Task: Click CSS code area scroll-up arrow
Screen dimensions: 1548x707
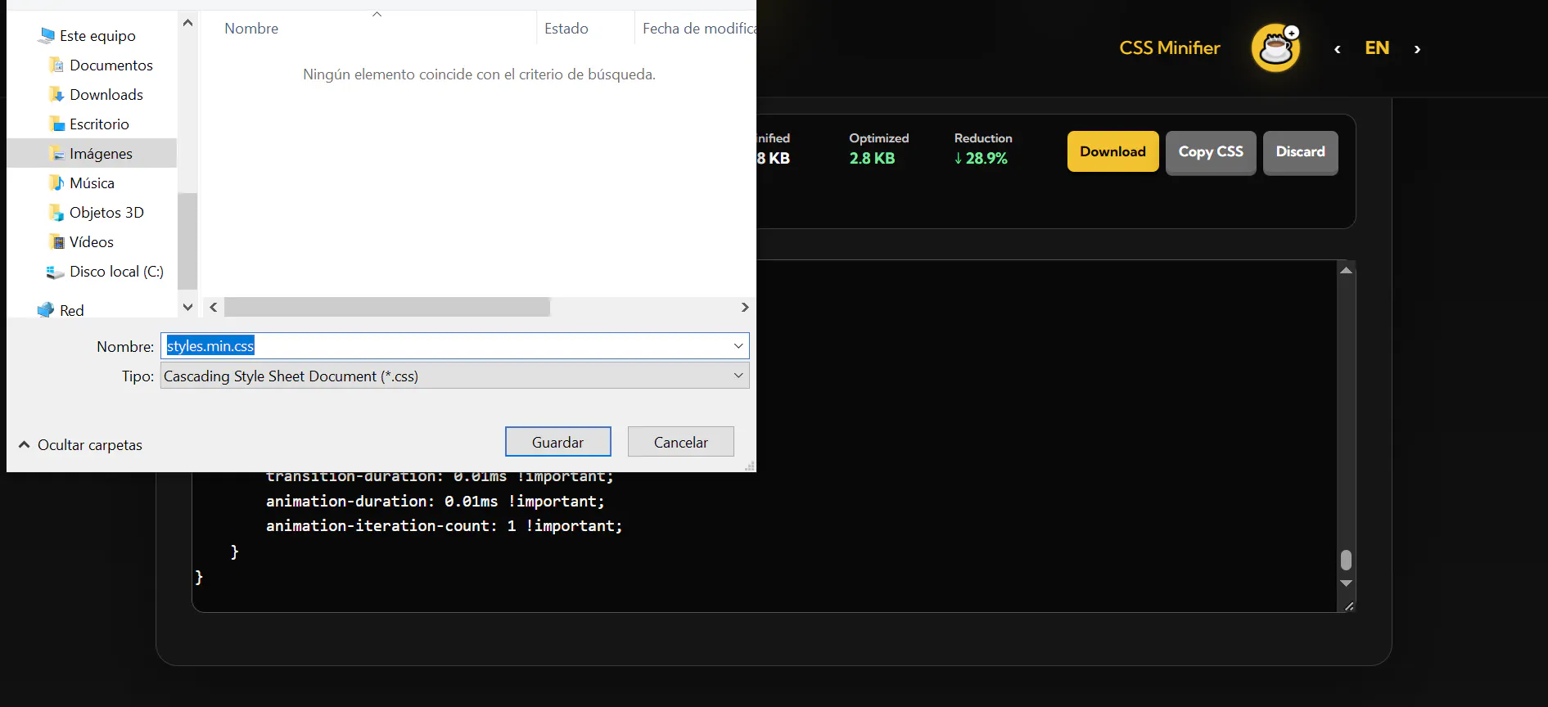Action: [1346, 270]
